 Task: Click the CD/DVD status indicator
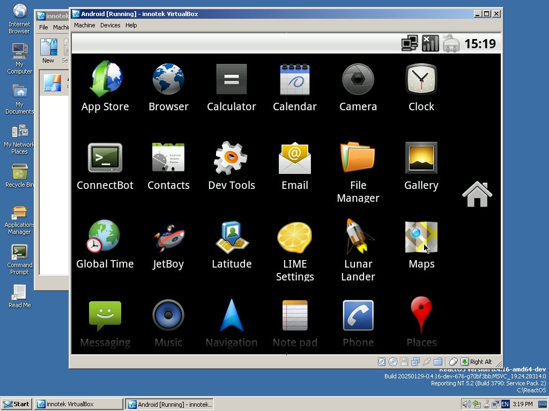click(393, 362)
